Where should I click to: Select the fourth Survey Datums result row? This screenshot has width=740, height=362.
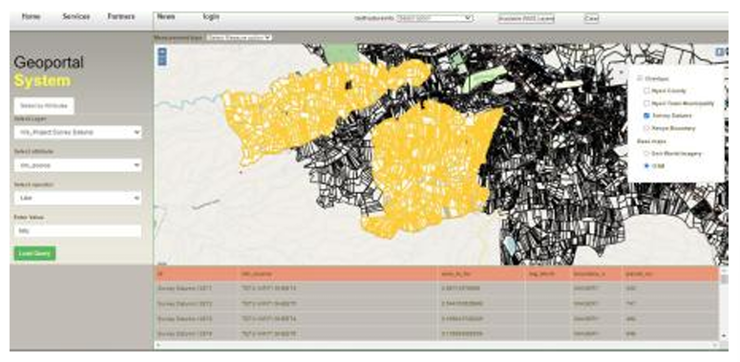pos(436,333)
